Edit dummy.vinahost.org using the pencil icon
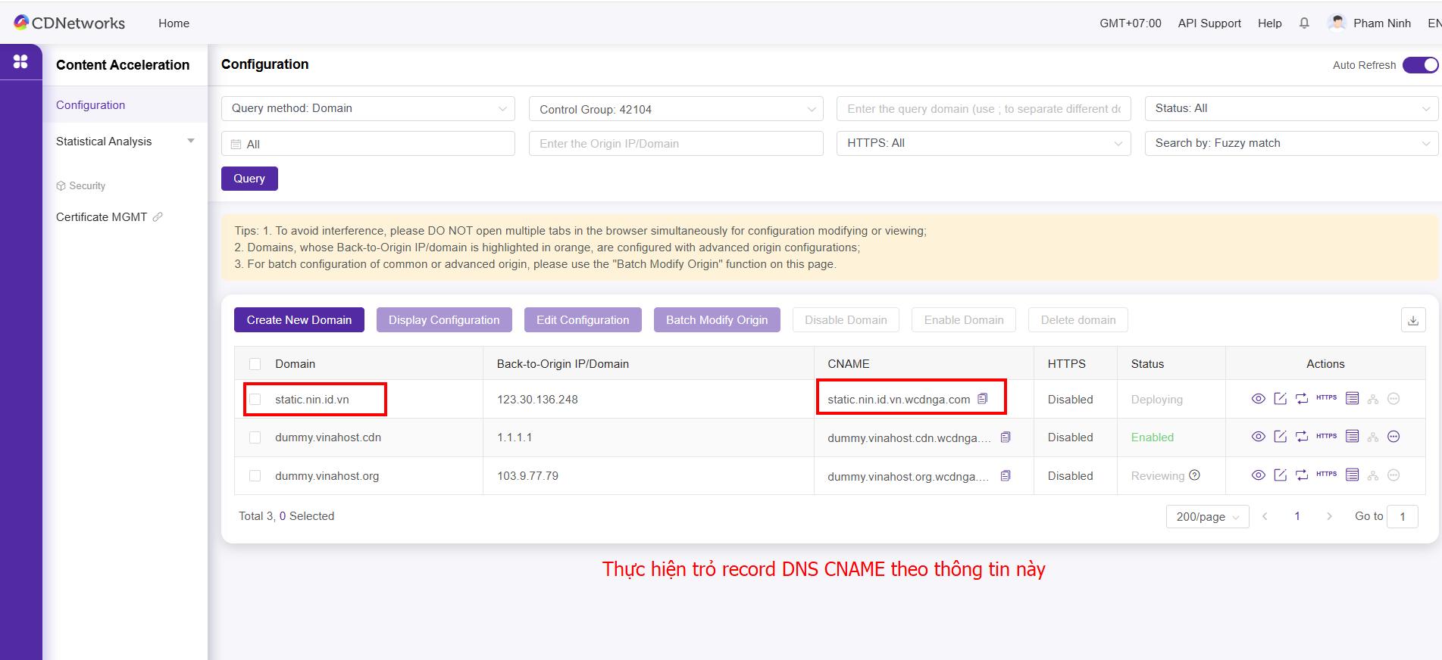The height and width of the screenshot is (660, 1442). click(1281, 475)
